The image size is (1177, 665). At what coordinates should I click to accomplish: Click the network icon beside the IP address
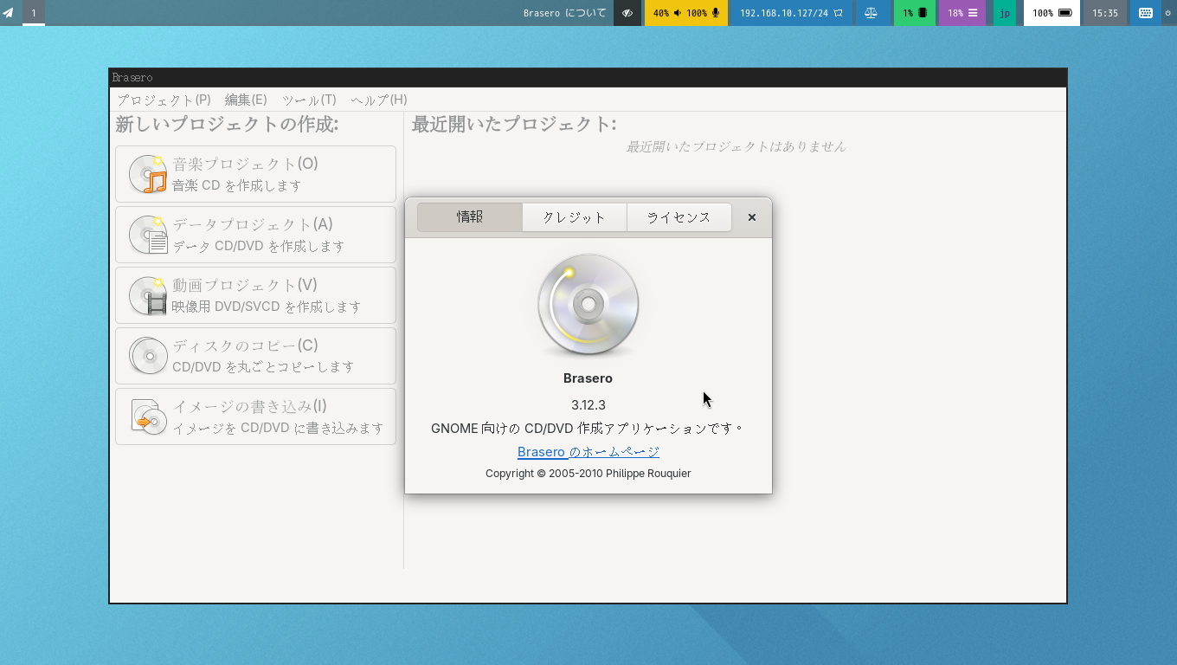click(839, 13)
